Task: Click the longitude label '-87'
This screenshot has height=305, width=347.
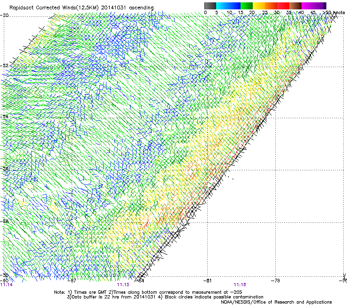Action: point(72,281)
